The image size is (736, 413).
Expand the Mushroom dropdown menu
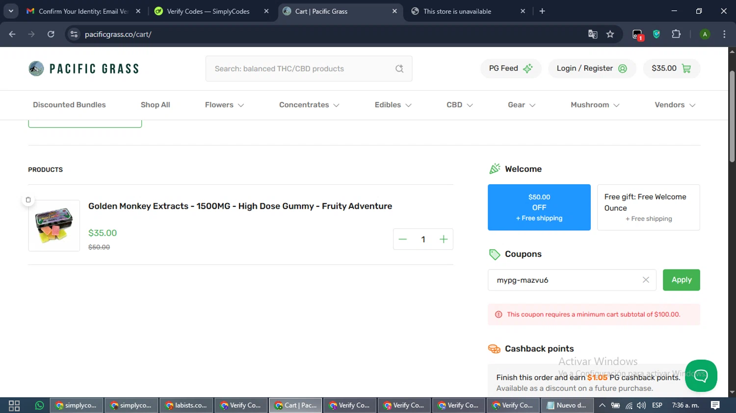(x=595, y=105)
